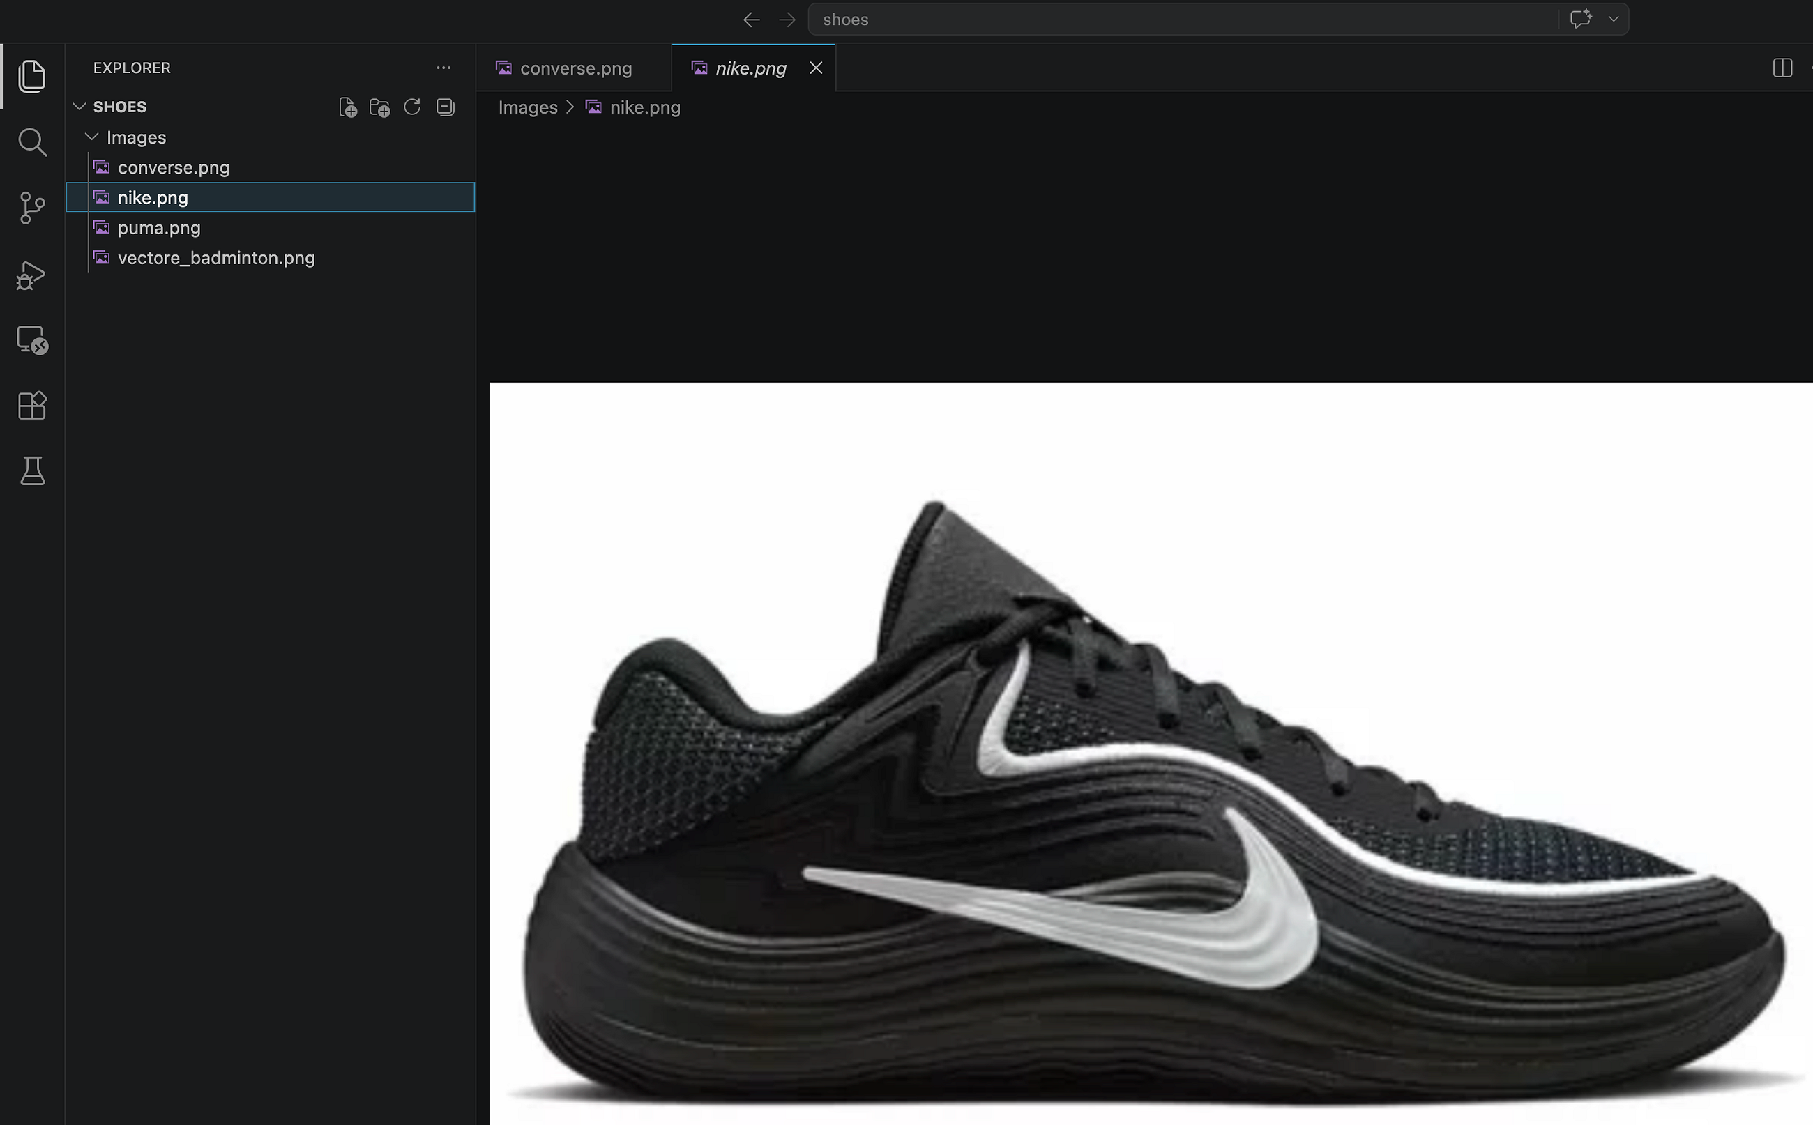Open the Explorer view in activity bar
The width and height of the screenshot is (1813, 1125).
[x=32, y=77]
